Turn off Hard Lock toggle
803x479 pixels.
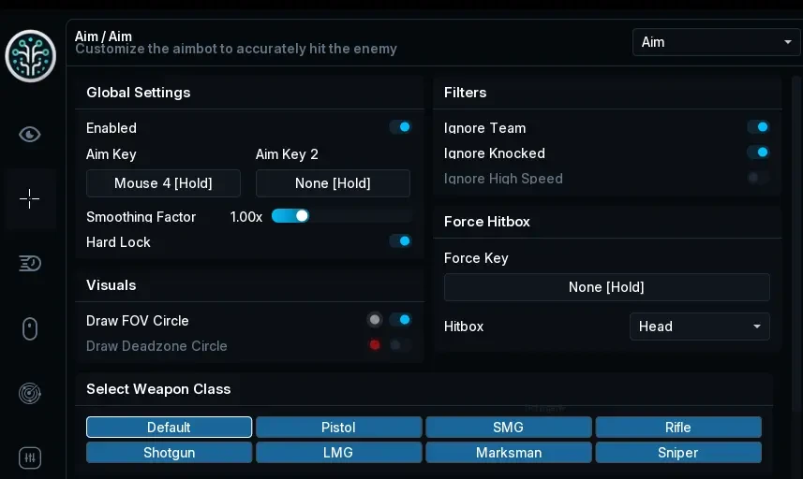tap(400, 240)
